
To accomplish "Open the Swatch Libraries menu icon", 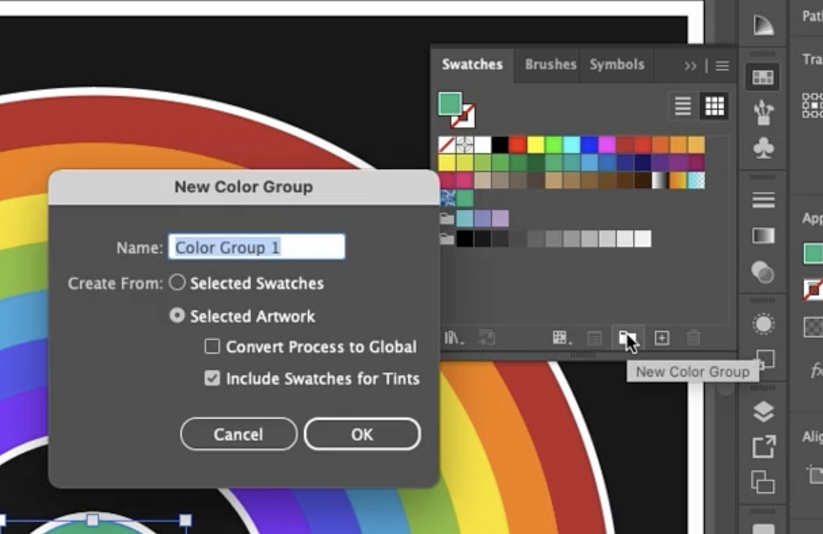I will coord(454,337).
